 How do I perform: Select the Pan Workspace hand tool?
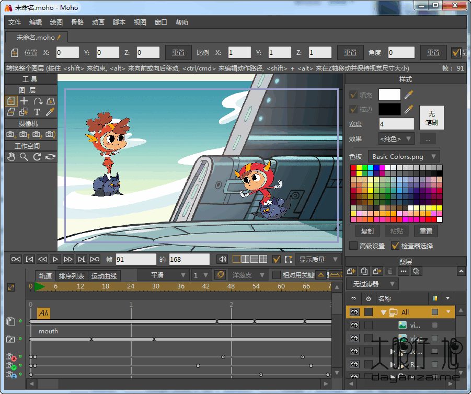pyautogui.click(x=11, y=157)
